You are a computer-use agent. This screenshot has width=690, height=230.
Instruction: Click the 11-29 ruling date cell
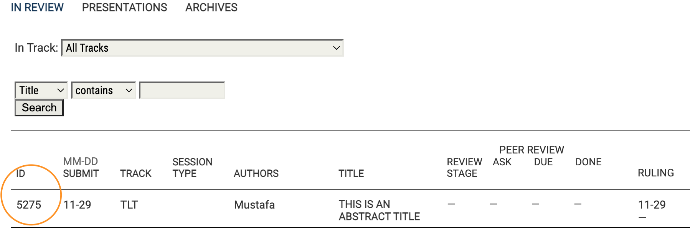pyautogui.click(x=652, y=205)
